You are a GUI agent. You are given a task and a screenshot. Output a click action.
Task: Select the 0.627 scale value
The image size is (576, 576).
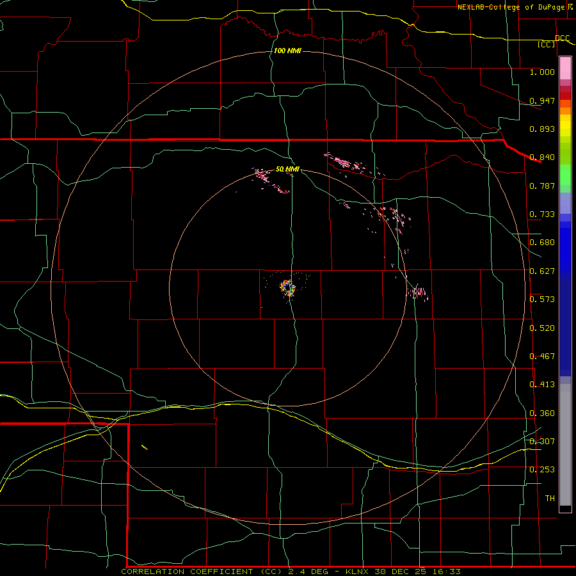542,271
